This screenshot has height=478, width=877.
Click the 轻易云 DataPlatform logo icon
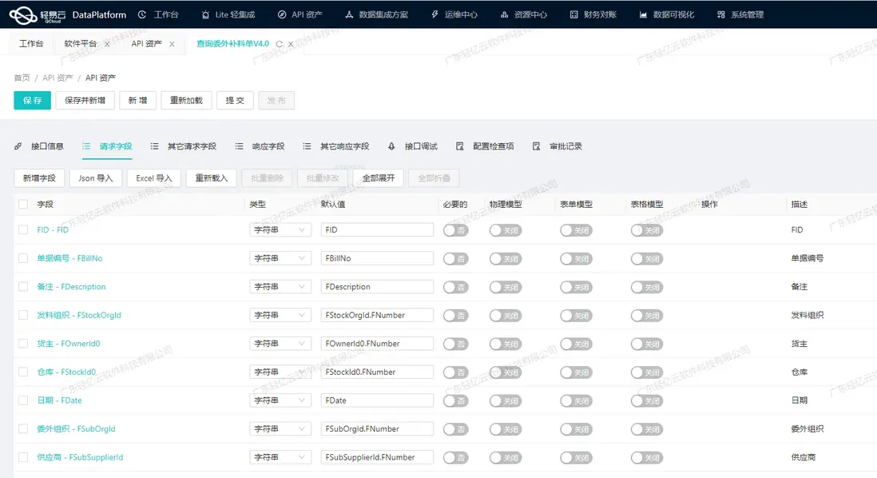click(x=23, y=14)
